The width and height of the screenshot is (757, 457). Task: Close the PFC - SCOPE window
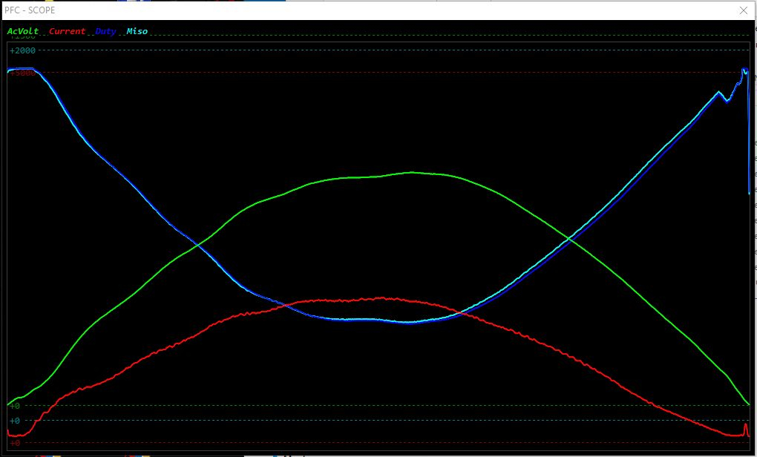click(744, 10)
